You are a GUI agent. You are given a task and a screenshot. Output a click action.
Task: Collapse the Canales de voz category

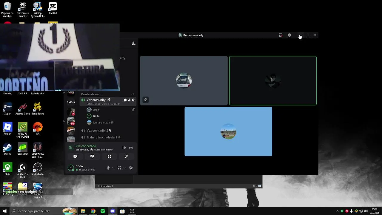coord(91,94)
